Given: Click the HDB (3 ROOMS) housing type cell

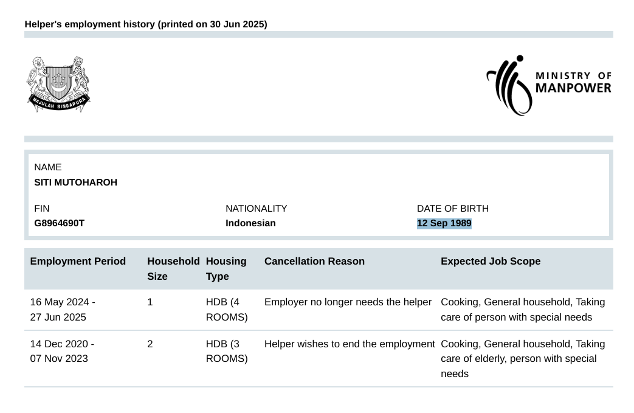Looking at the screenshot, I should (226, 352).
